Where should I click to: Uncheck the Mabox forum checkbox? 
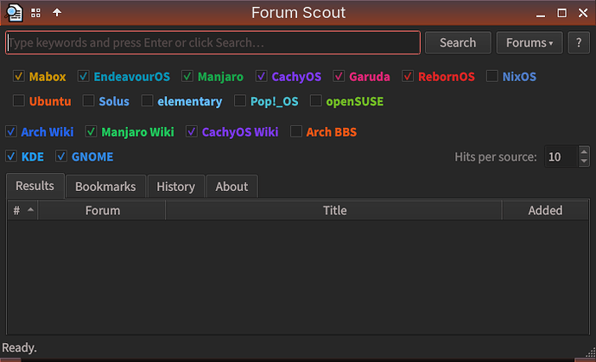tap(19, 77)
